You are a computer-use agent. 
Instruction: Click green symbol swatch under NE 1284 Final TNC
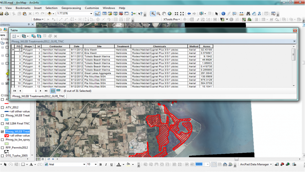(7, 128)
